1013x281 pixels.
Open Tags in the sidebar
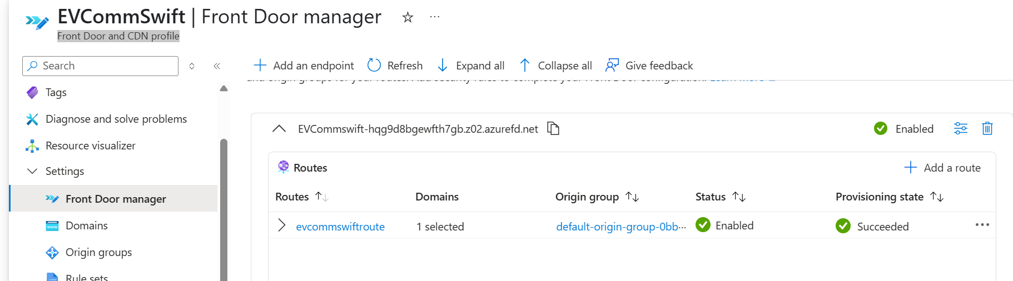(x=56, y=92)
